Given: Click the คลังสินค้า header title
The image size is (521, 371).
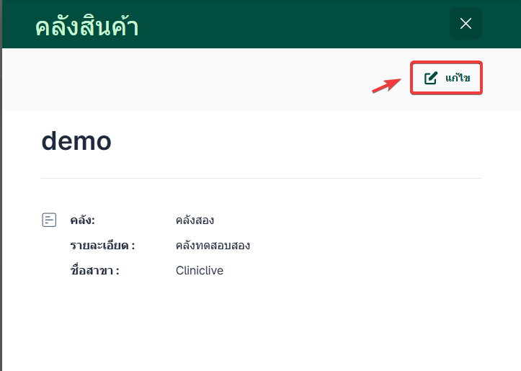Looking at the screenshot, I should [86, 27].
